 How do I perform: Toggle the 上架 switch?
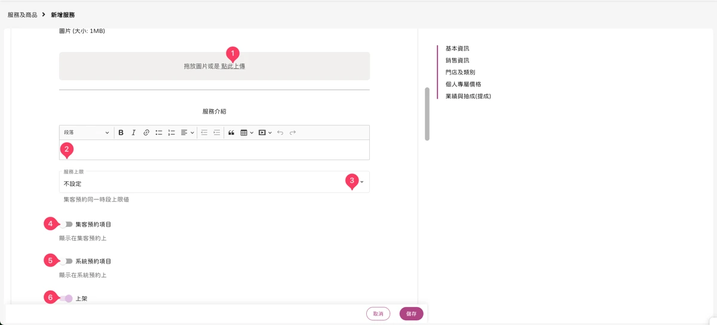click(x=66, y=299)
